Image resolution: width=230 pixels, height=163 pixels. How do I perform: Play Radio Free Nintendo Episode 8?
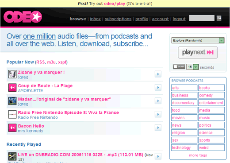158,114
